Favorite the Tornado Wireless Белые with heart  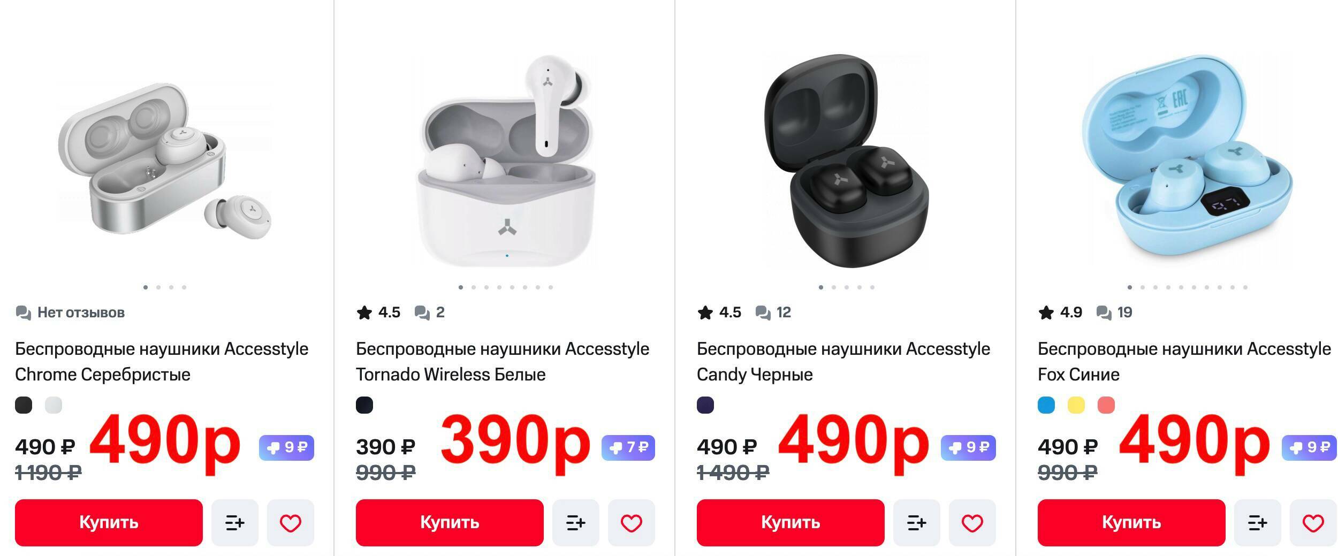coord(632,522)
